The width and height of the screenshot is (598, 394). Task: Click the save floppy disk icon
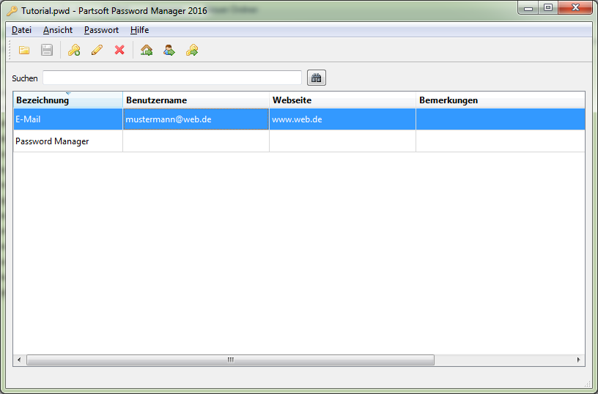pyautogui.click(x=47, y=50)
